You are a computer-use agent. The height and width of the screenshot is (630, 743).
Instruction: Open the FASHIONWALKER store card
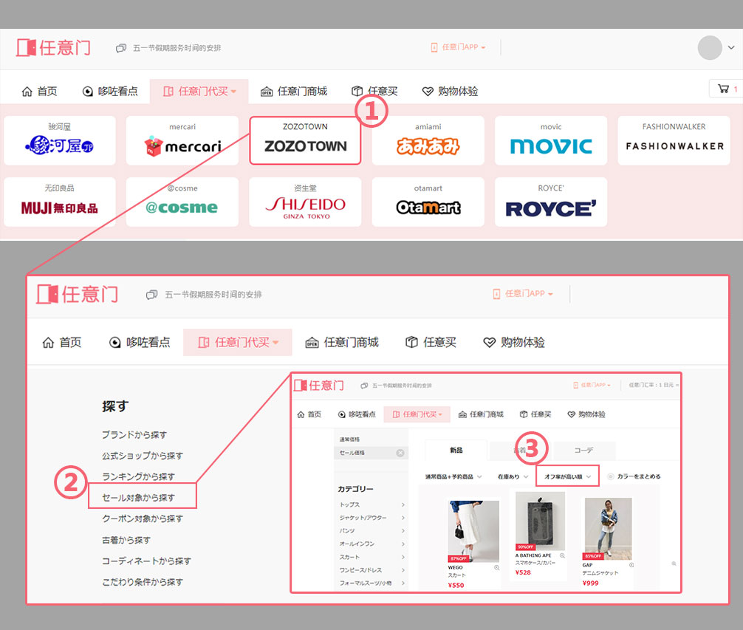click(674, 140)
